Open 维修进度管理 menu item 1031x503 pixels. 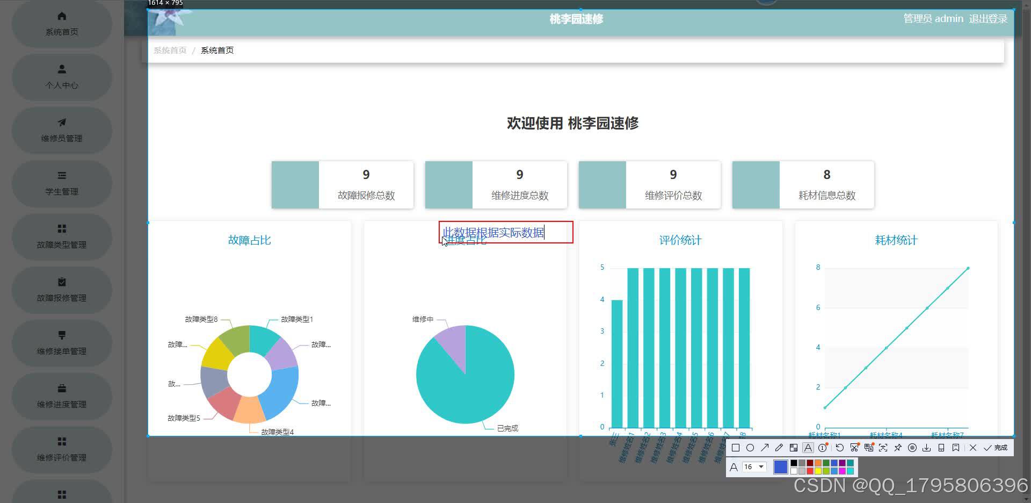62,396
